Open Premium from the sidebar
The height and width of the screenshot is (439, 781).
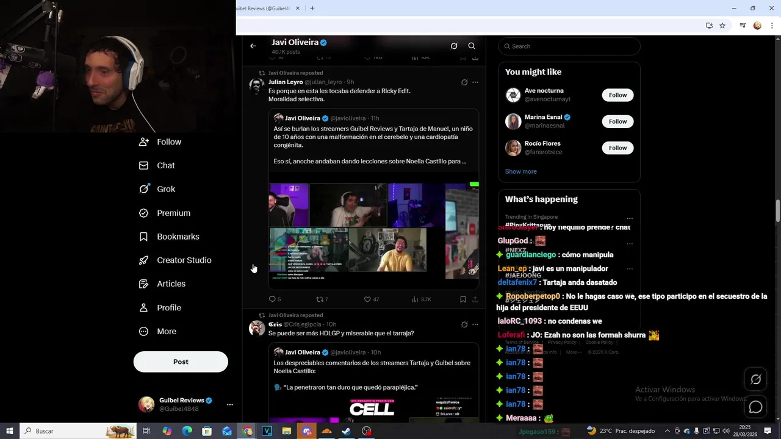[165, 213]
